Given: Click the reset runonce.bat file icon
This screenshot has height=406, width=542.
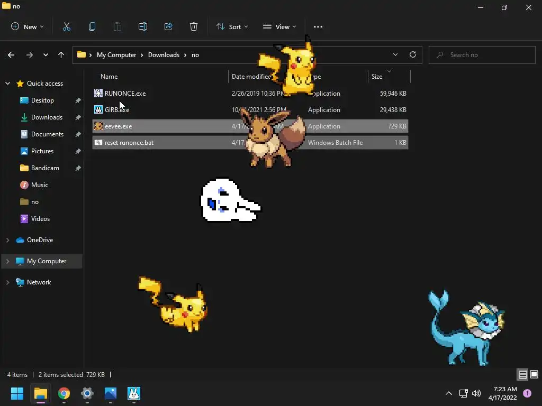Looking at the screenshot, I should (x=98, y=143).
